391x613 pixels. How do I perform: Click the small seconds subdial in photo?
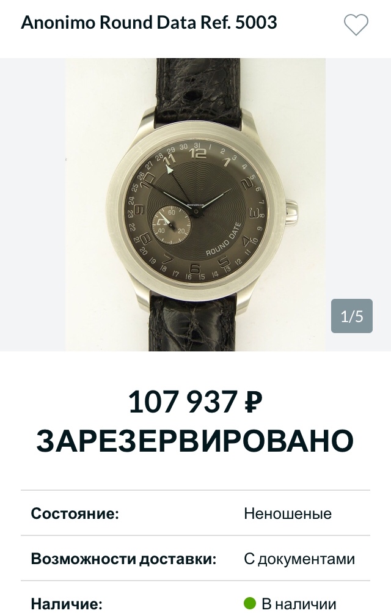pos(172,225)
